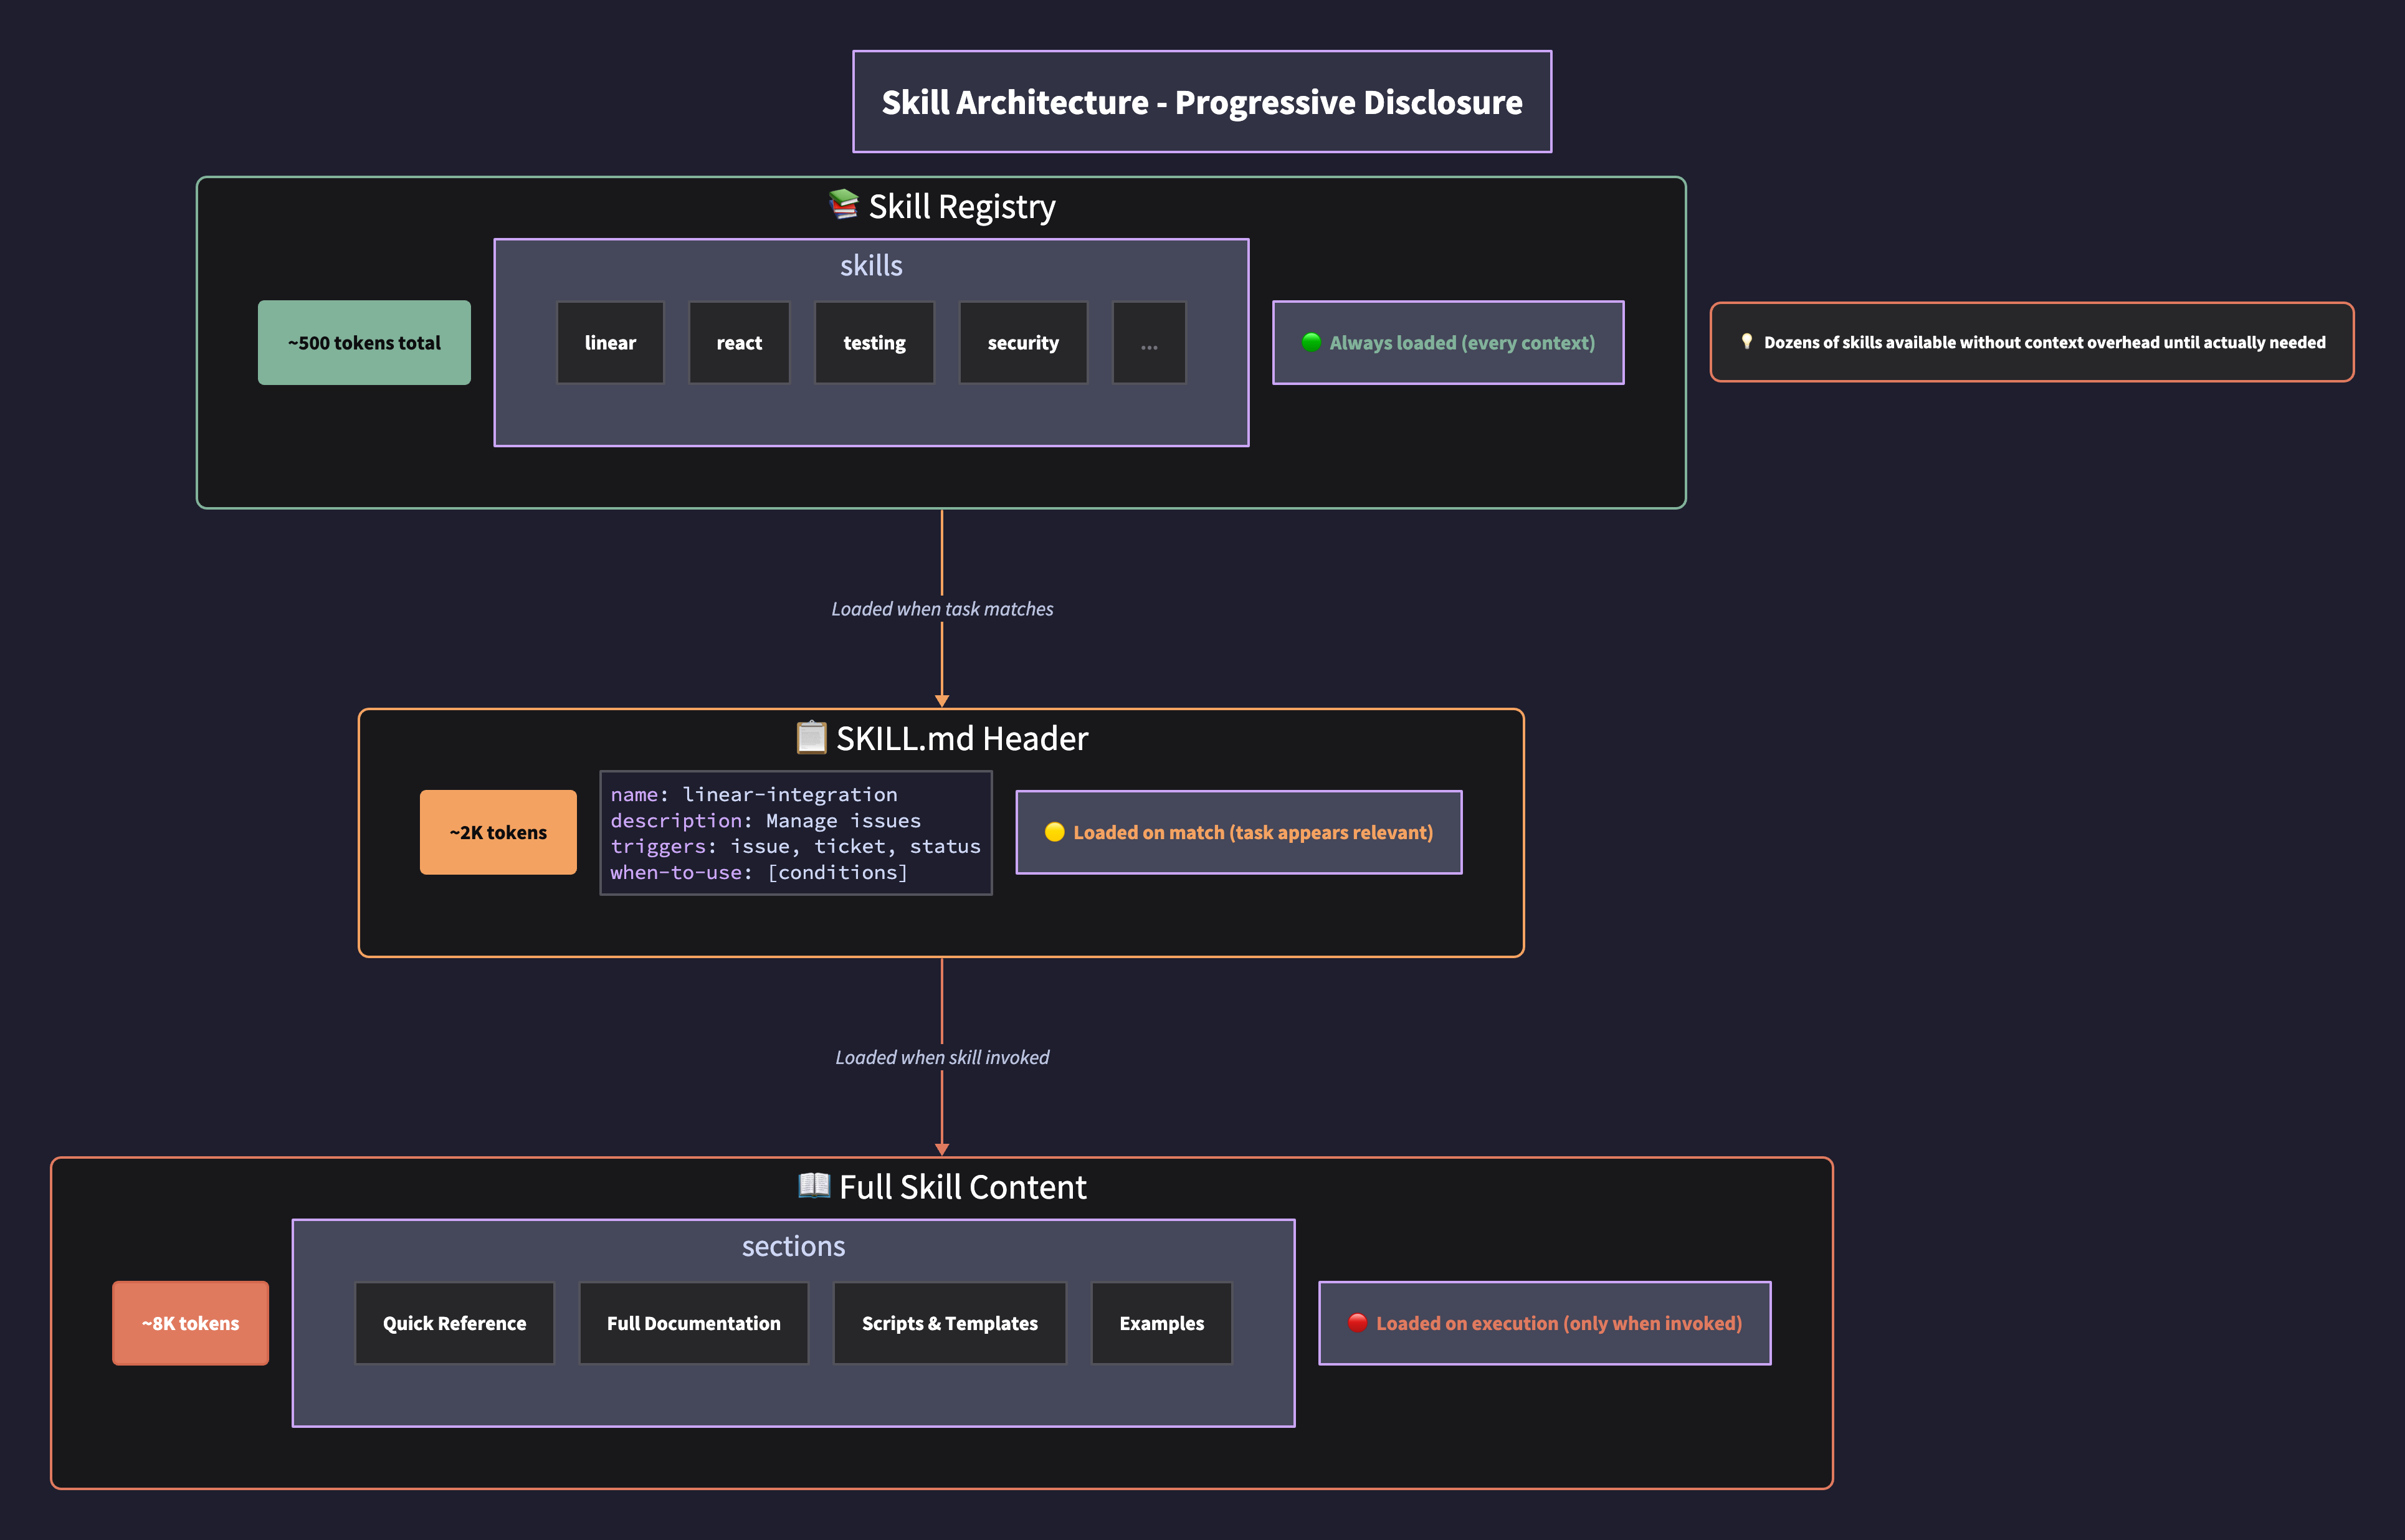Click the lightbulb icon in the note box
The width and height of the screenshot is (2405, 1540).
click(x=1746, y=341)
